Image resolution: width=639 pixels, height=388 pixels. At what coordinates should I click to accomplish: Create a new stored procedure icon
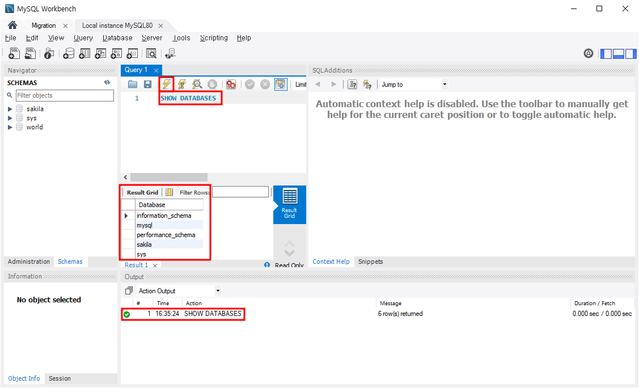point(117,53)
